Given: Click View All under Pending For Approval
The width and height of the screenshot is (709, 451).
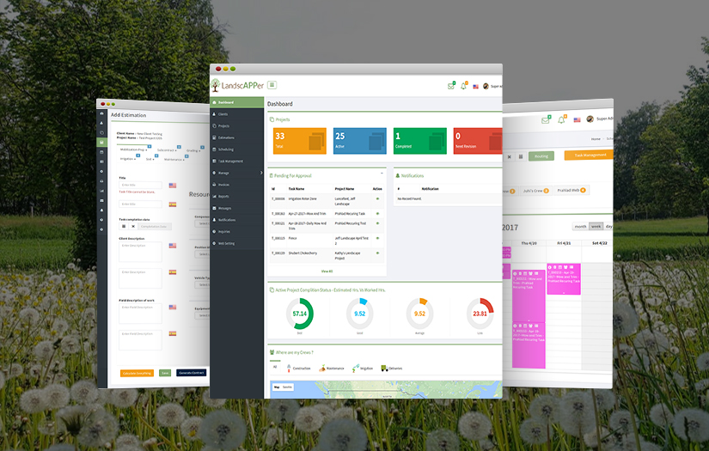Looking at the screenshot, I should tap(327, 271).
